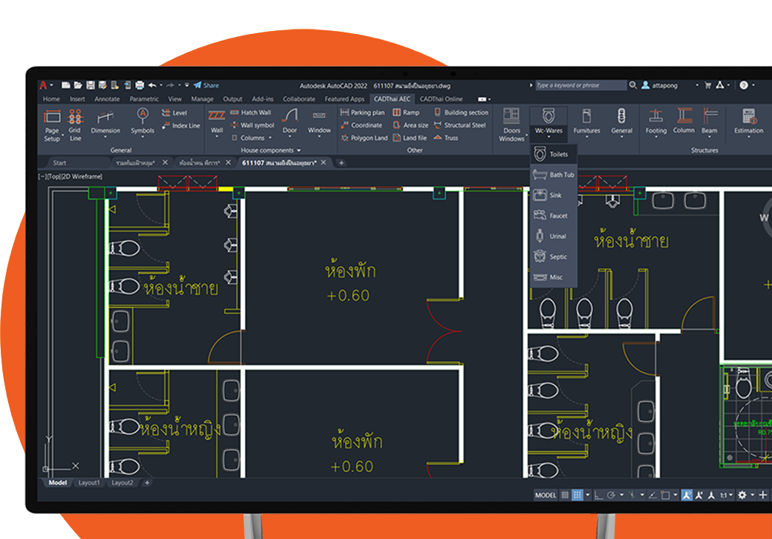Viewport: 772px width, 539px height.
Task: Expand the Furnitures dropdown
Action: 587,137
